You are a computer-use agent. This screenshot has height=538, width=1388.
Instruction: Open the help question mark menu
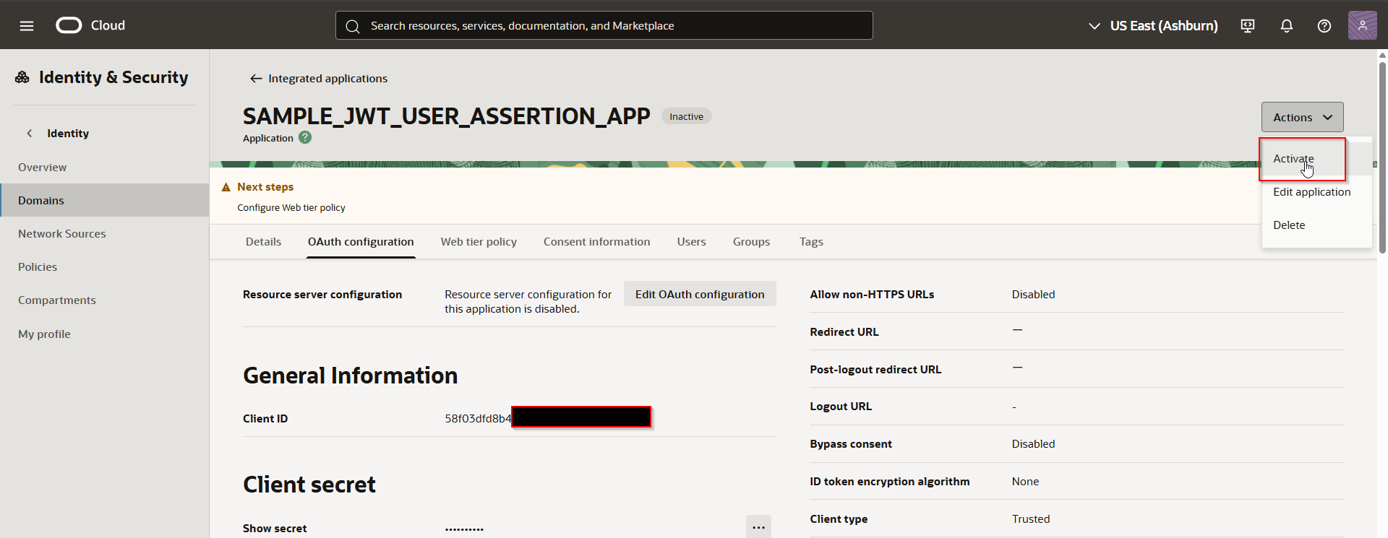pos(1324,26)
